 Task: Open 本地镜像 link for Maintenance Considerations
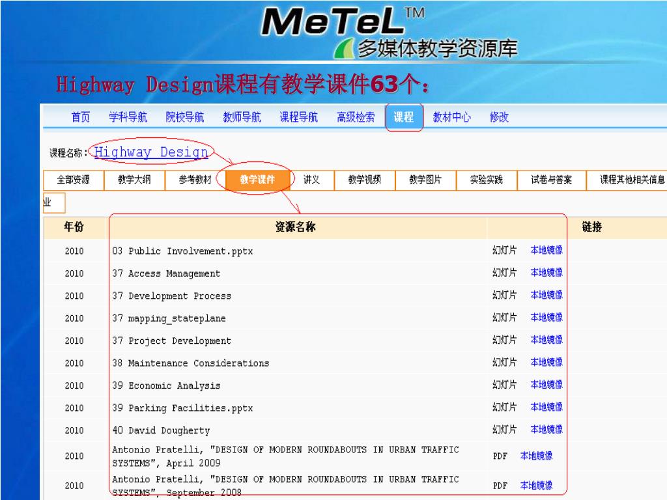pyautogui.click(x=546, y=363)
